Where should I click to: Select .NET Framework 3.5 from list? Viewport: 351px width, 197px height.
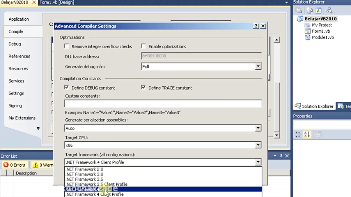[x=163, y=179]
